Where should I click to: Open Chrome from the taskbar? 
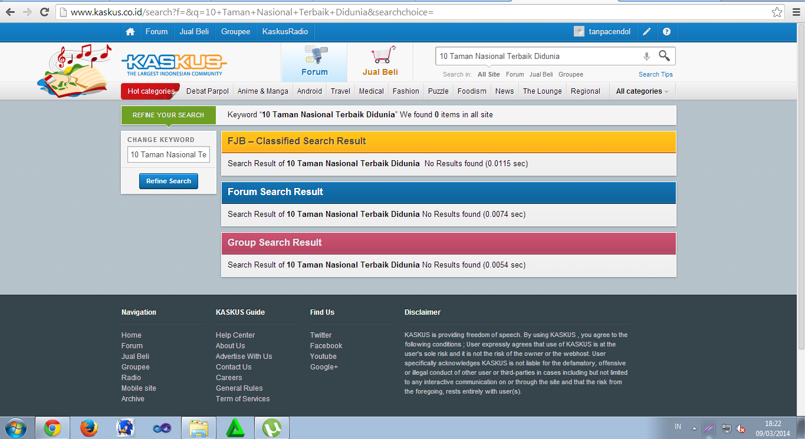52,428
